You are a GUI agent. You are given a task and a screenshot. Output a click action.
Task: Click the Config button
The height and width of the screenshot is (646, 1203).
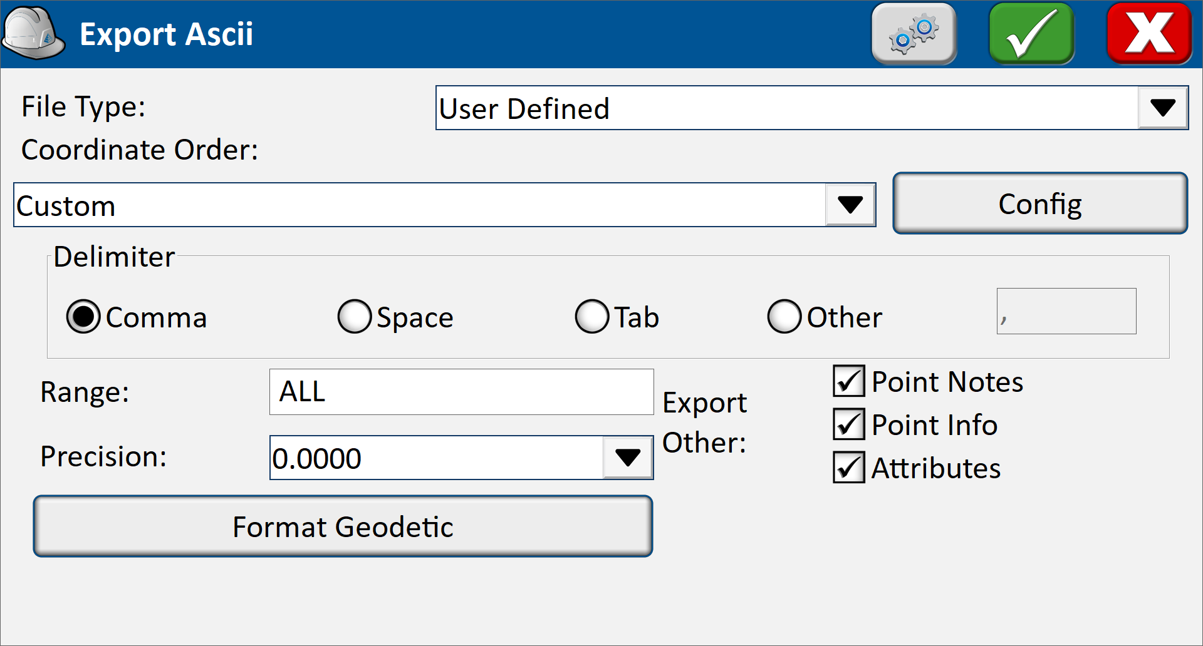pyautogui.click(x=1040, y=203)
